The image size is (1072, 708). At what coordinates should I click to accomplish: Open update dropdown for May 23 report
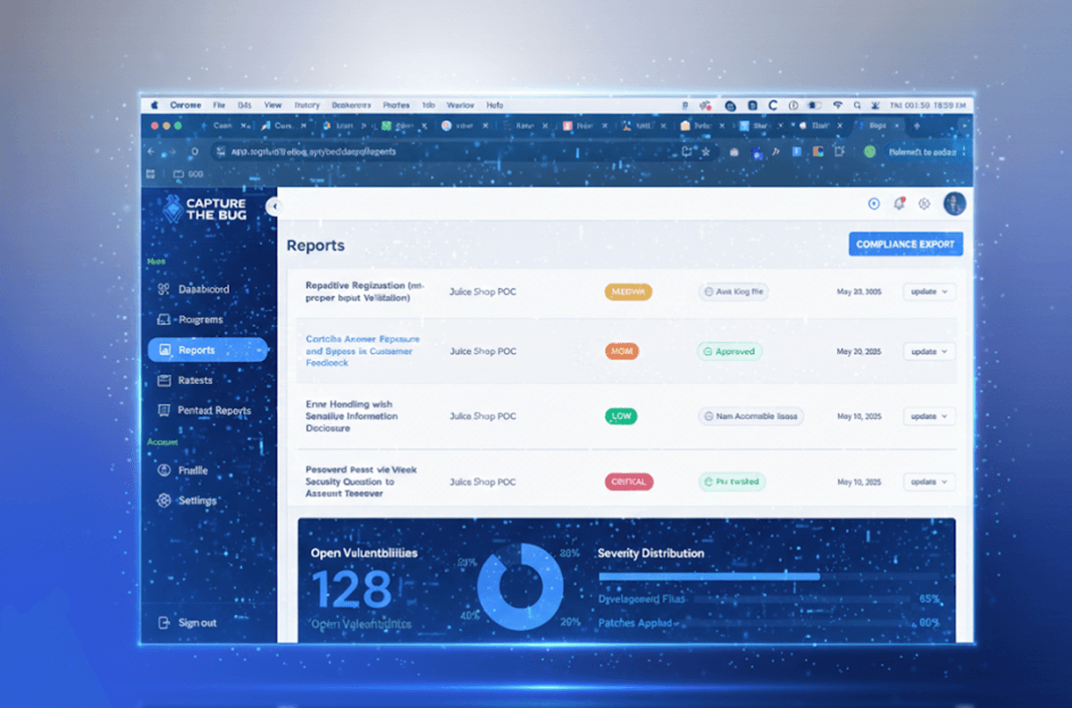pyautogui.click(x=928, y=292)
